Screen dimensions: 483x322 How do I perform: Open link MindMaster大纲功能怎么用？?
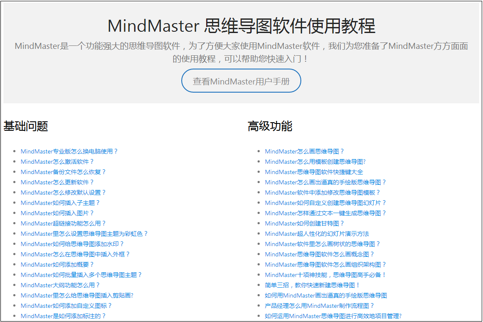(60, 285)
